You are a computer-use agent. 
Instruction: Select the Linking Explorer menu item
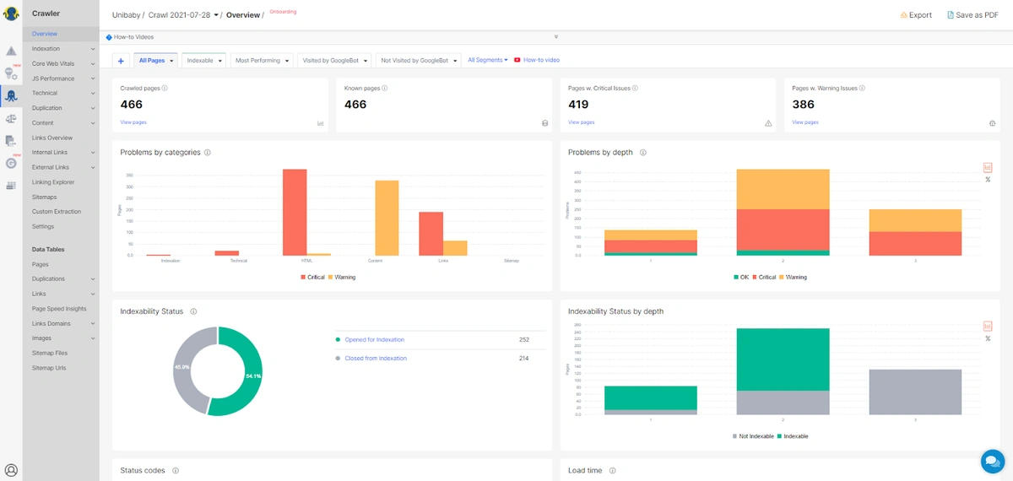tap(53, 182)
